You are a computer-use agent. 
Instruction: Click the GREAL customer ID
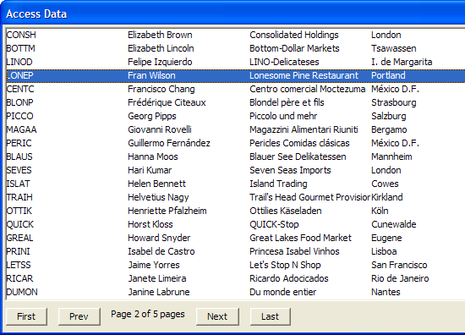click(x=20, y=238)
